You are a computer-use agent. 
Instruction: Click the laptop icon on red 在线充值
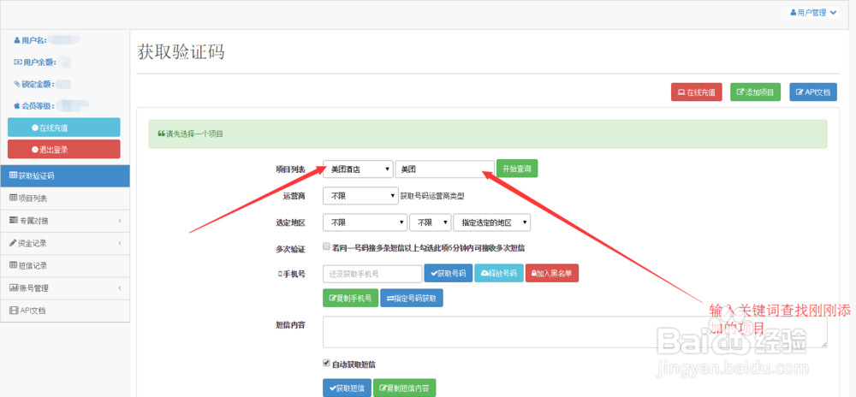(681, 92)
